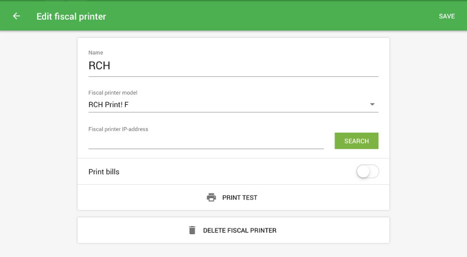Click the green header bar empty area

[268, 16]
